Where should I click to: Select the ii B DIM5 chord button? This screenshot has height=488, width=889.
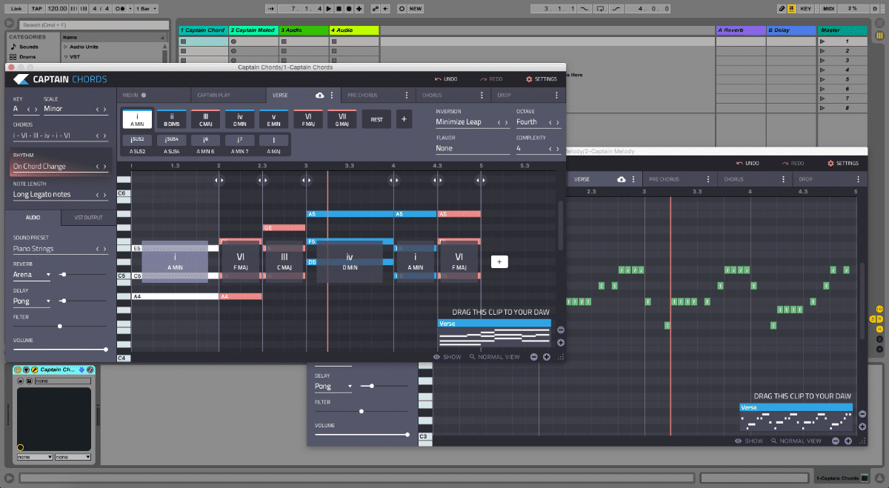click(172, 118)
